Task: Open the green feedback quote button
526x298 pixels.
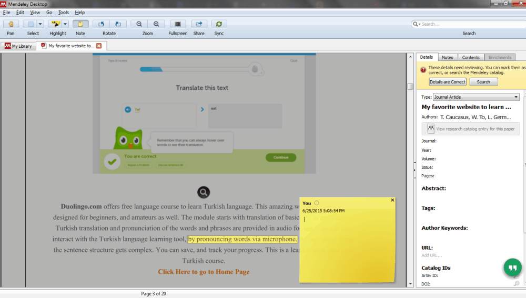Action: click(512, 267)
